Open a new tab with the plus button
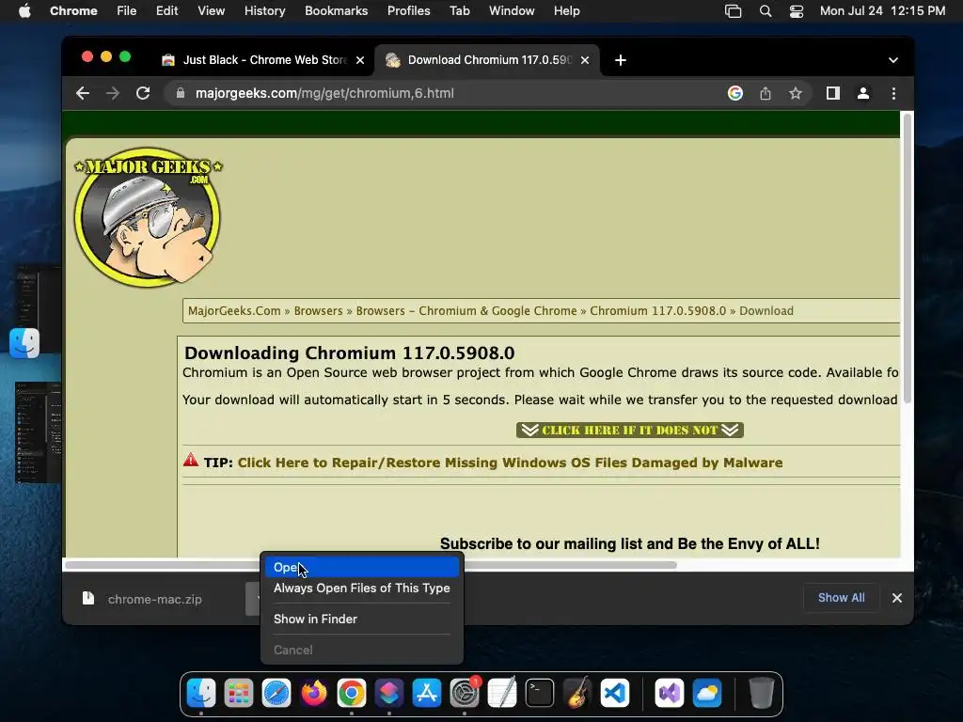The height and width of the screenshot is (722, 963). coord(621,60)
